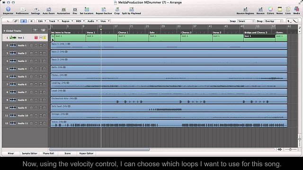Viewport: 303px width, 170px height.
Task: Open the Snap mode dropdown set to Smart
Action: point(246,21)
